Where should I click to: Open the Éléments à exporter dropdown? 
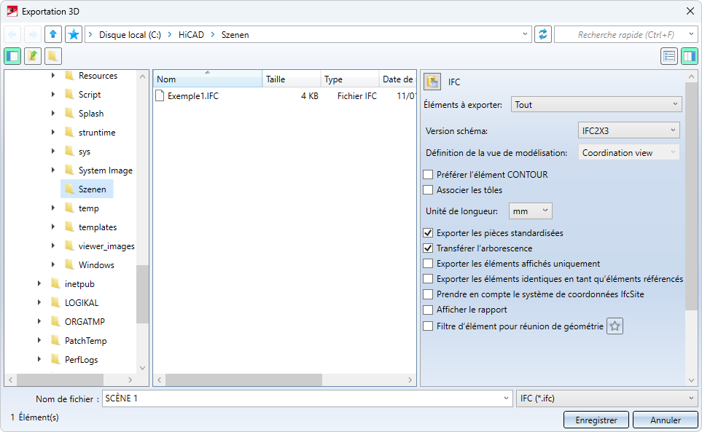(596, 105)
